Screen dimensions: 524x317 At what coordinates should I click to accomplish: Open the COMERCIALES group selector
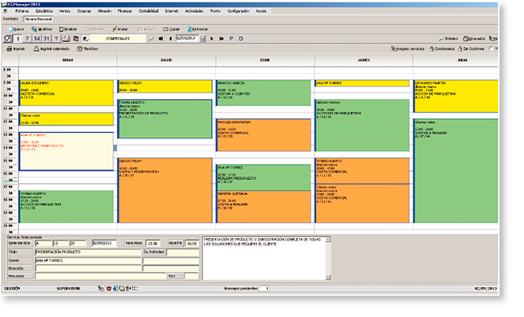point(118,39)
